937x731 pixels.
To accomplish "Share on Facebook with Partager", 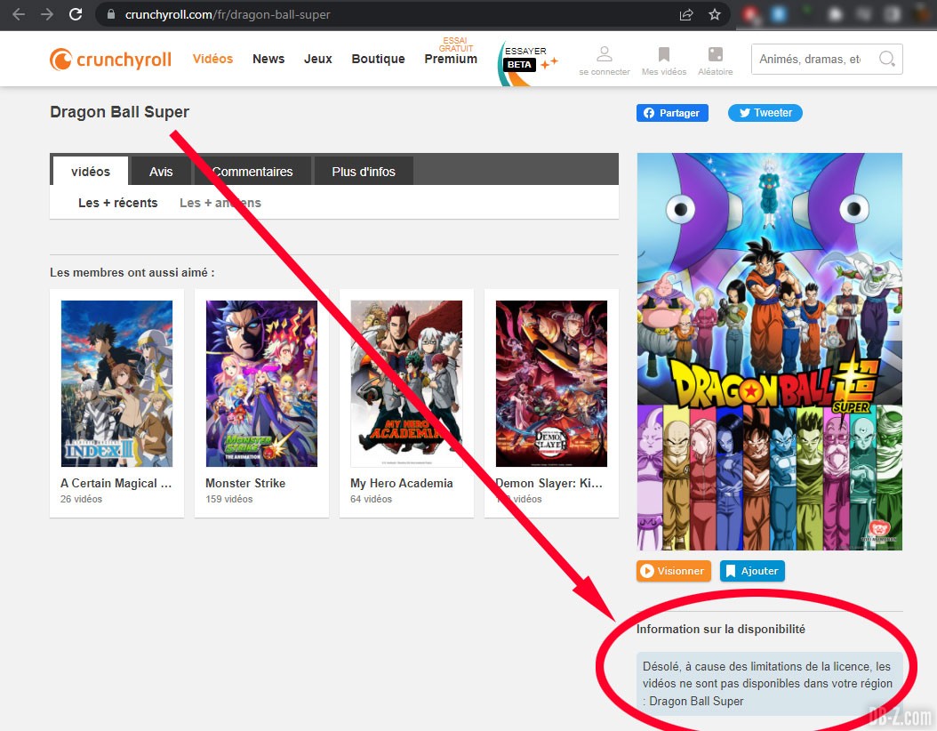I will tap(672, 113).
